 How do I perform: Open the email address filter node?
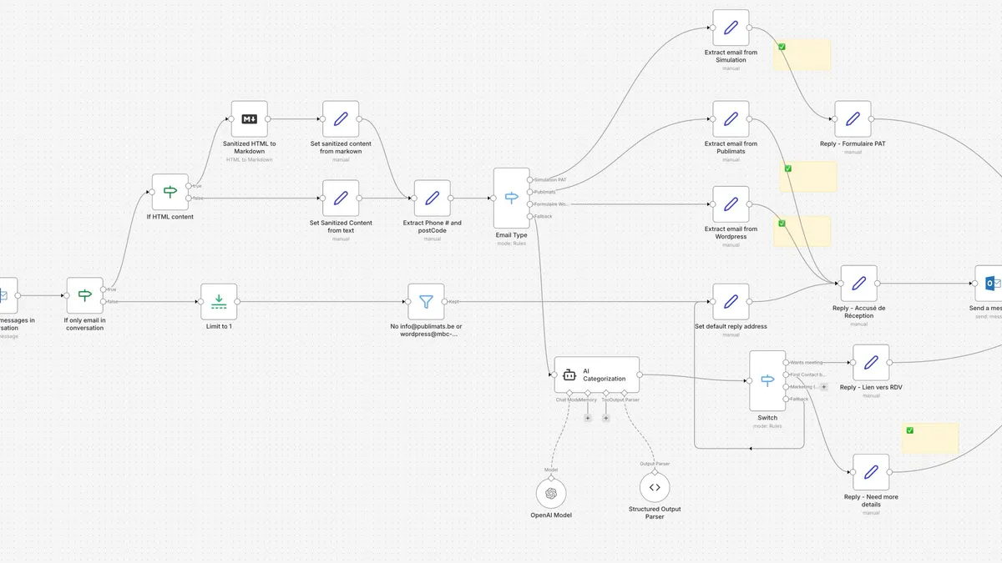coord(426,301)
